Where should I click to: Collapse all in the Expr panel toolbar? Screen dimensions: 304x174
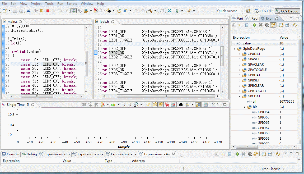(x=247, y=25)
